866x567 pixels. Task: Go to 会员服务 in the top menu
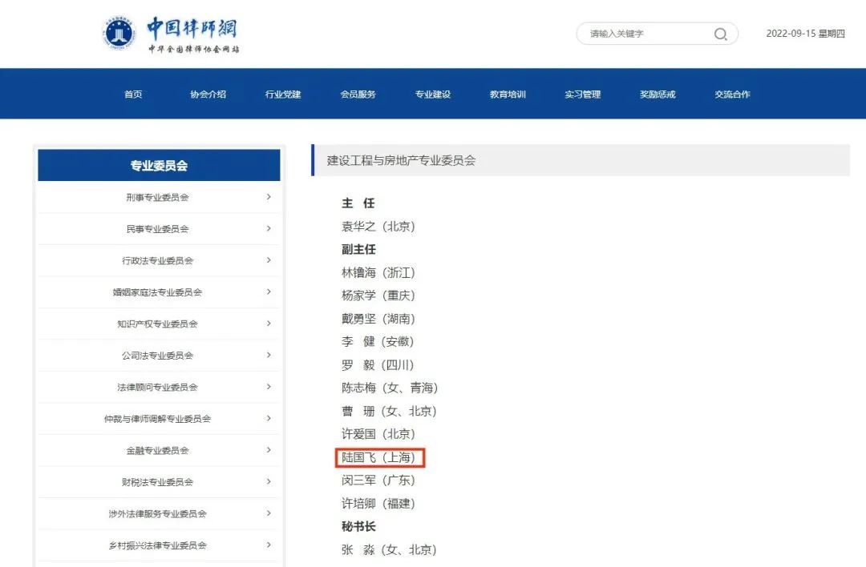click(358, 94)
